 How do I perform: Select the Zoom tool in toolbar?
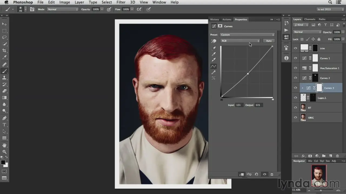tap(4, 152)
